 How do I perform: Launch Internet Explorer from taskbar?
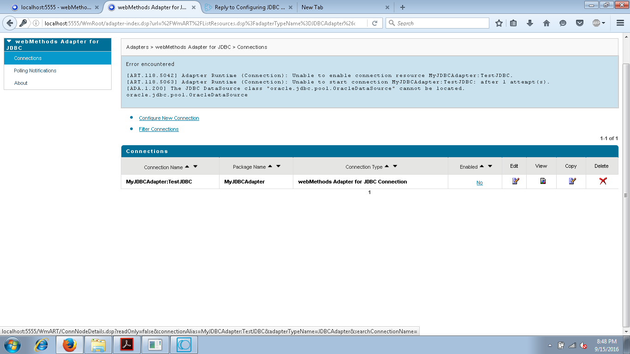(x=42, y=345)
